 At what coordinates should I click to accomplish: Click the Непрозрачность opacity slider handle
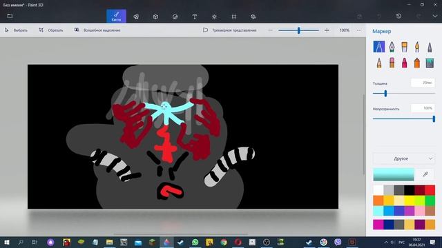click(434, 119)
